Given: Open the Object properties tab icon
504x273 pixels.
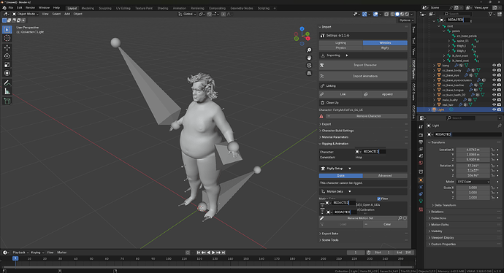Looking at the screenshot, I should 421,180.
